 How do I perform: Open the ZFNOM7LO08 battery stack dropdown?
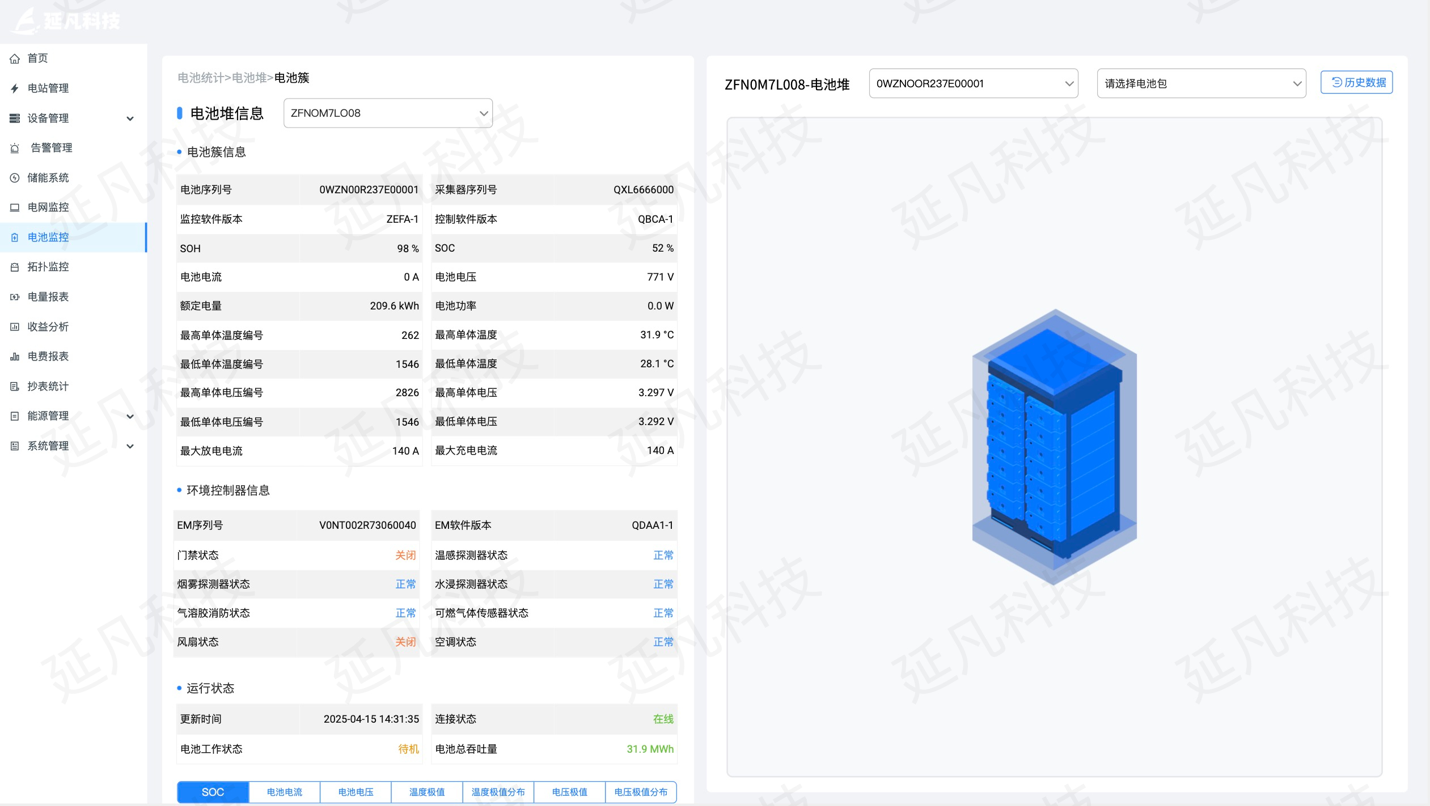tap(387, 113)
